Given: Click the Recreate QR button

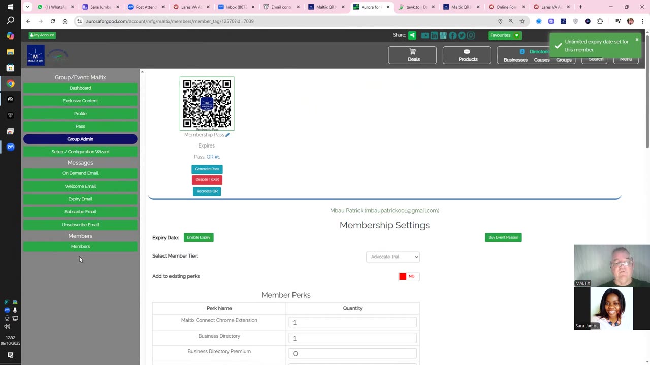Looking at the screenshot, I should (x=207, y=191).
